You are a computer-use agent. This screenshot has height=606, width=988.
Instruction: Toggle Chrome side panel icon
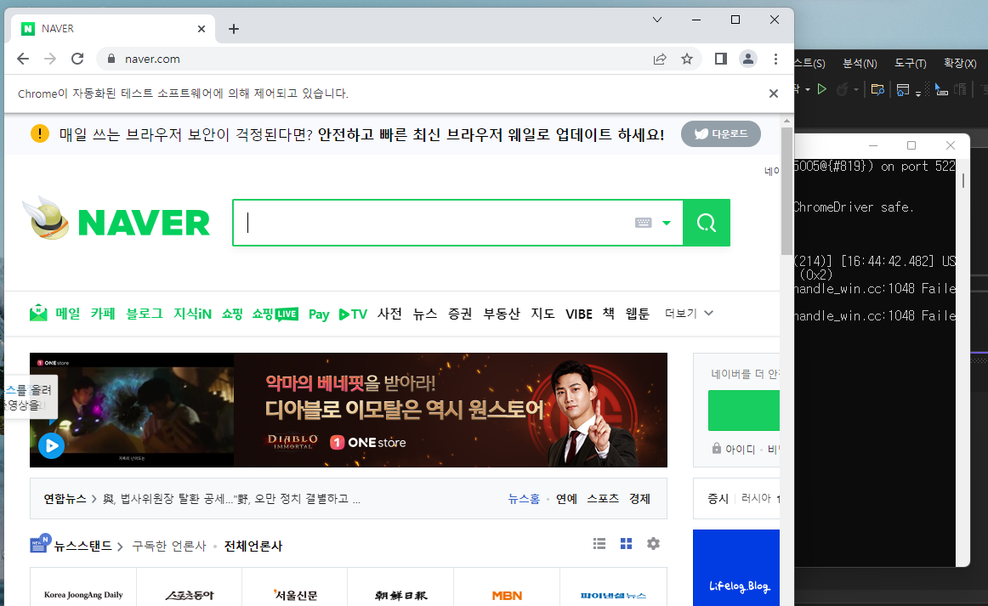point(721,59)
